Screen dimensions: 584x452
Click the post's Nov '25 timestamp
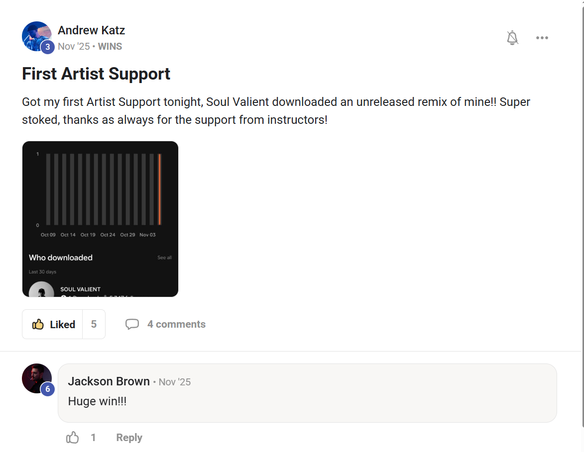[74, 46]
